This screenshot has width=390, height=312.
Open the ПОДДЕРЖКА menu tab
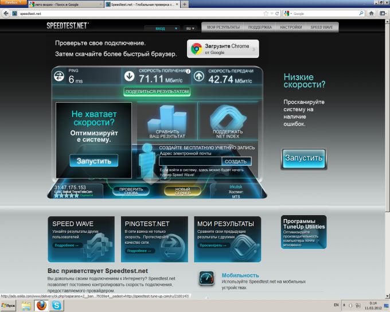pos(260,28)
